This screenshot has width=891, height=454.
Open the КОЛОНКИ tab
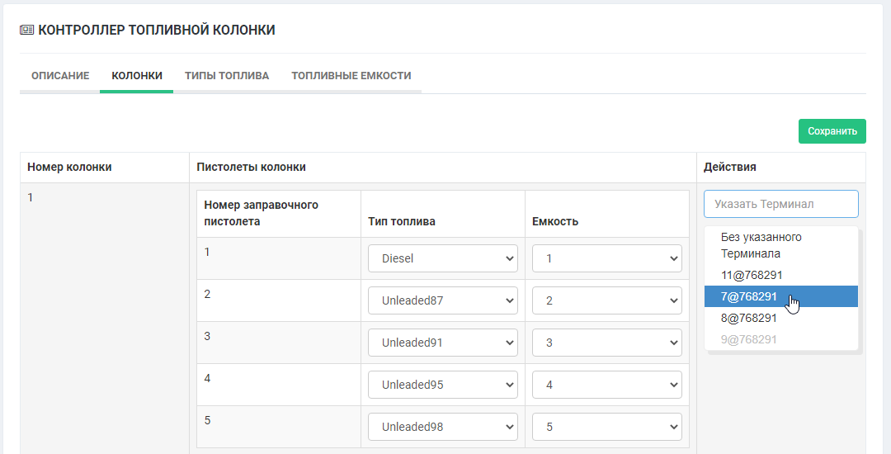coord(137,76)
